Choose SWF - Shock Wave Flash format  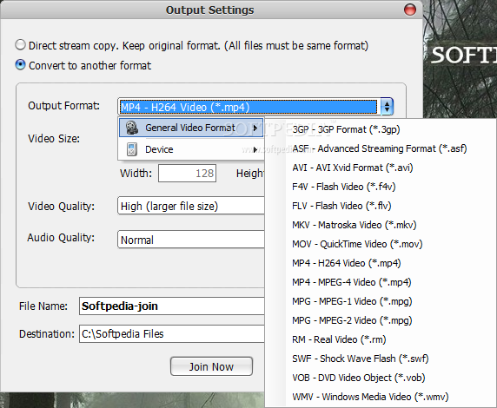point(360,359)
